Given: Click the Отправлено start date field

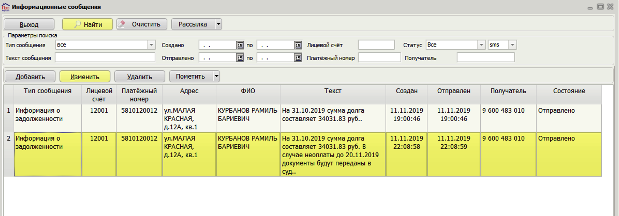Looking at the screenshot, I should coord(218,58).
